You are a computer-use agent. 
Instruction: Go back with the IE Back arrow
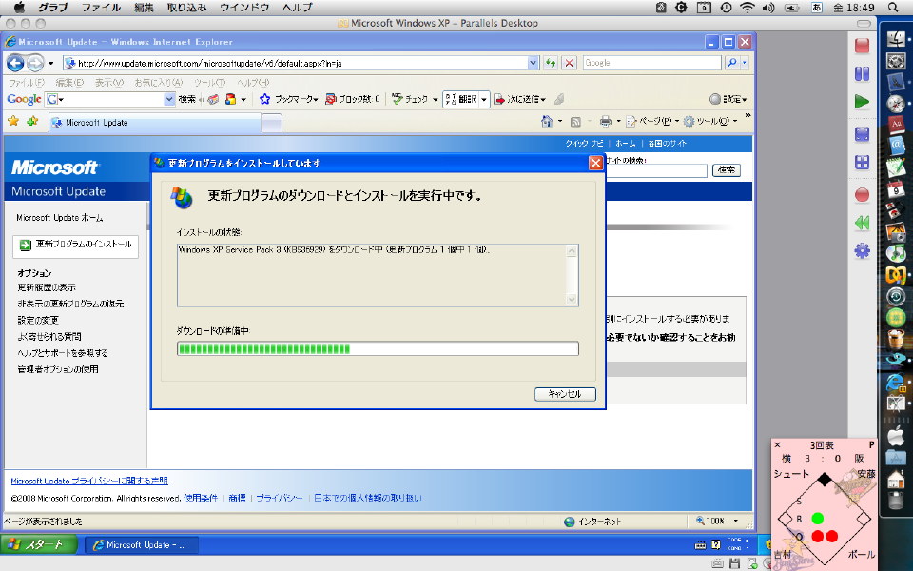click(x=16, y=63)
